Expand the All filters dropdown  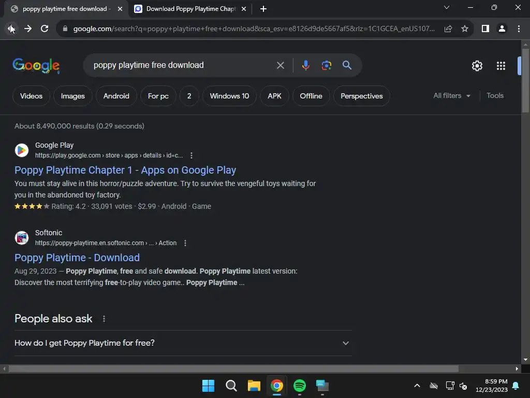451,96
